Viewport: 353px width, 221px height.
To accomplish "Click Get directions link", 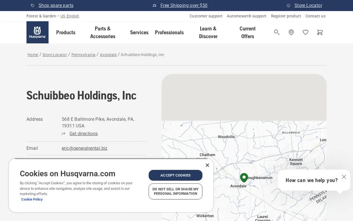I will (x=83, y=133).
